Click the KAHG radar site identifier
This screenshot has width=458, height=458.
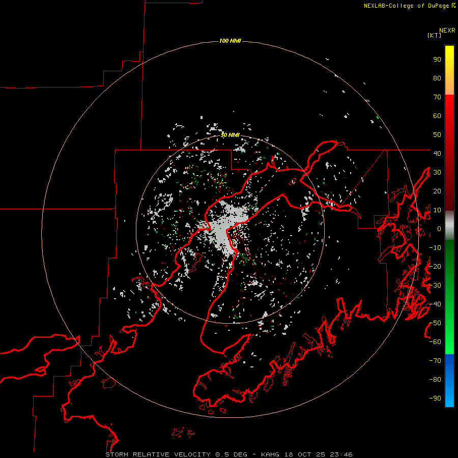click(270, 454)
